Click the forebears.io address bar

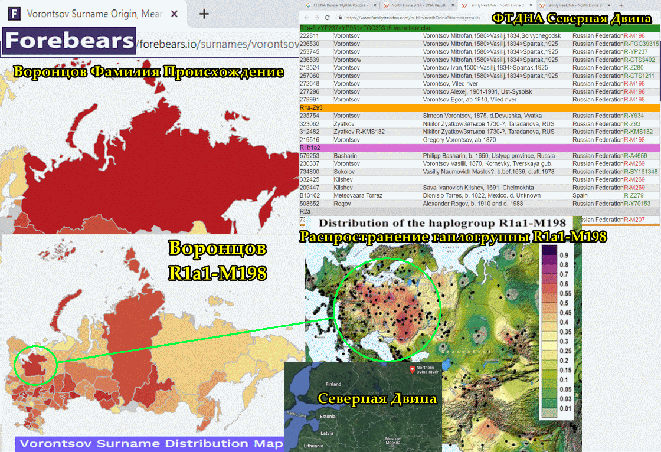click(x=218, y=44)
